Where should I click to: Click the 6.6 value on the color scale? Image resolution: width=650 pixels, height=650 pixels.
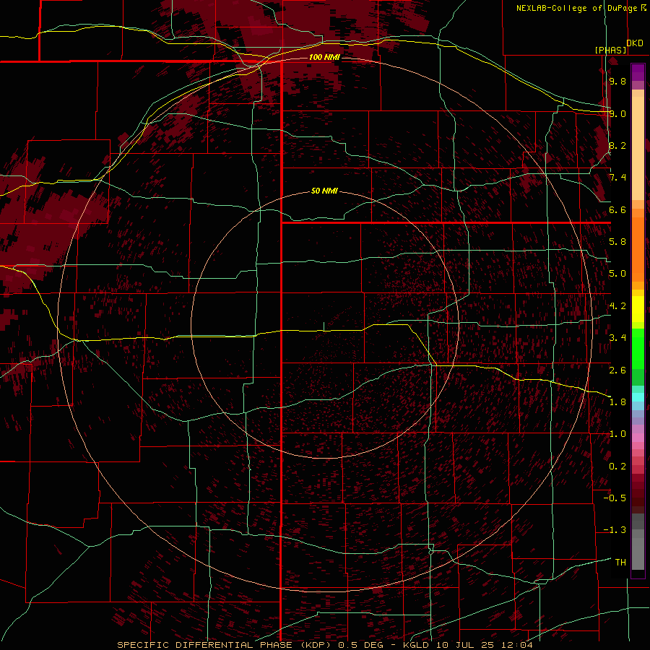click(x=617, y=209)
